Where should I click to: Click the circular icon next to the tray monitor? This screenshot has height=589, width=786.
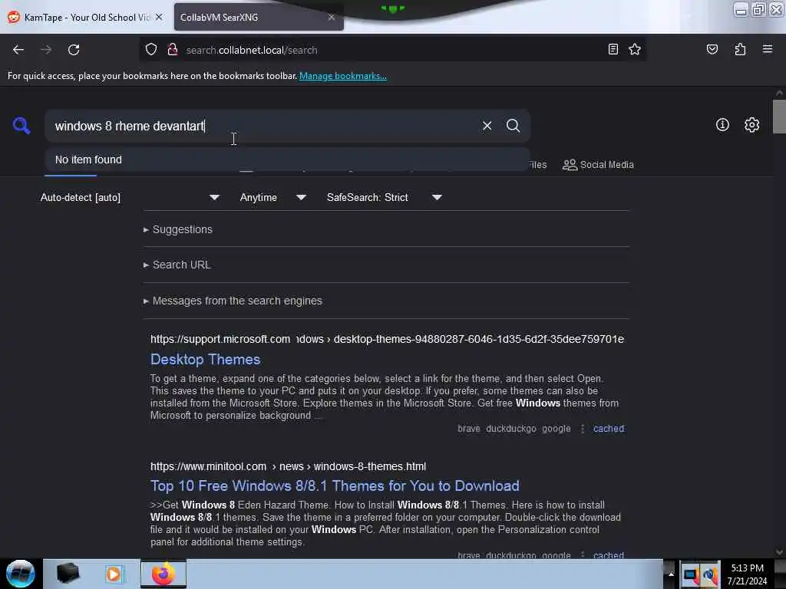(710, 575)
